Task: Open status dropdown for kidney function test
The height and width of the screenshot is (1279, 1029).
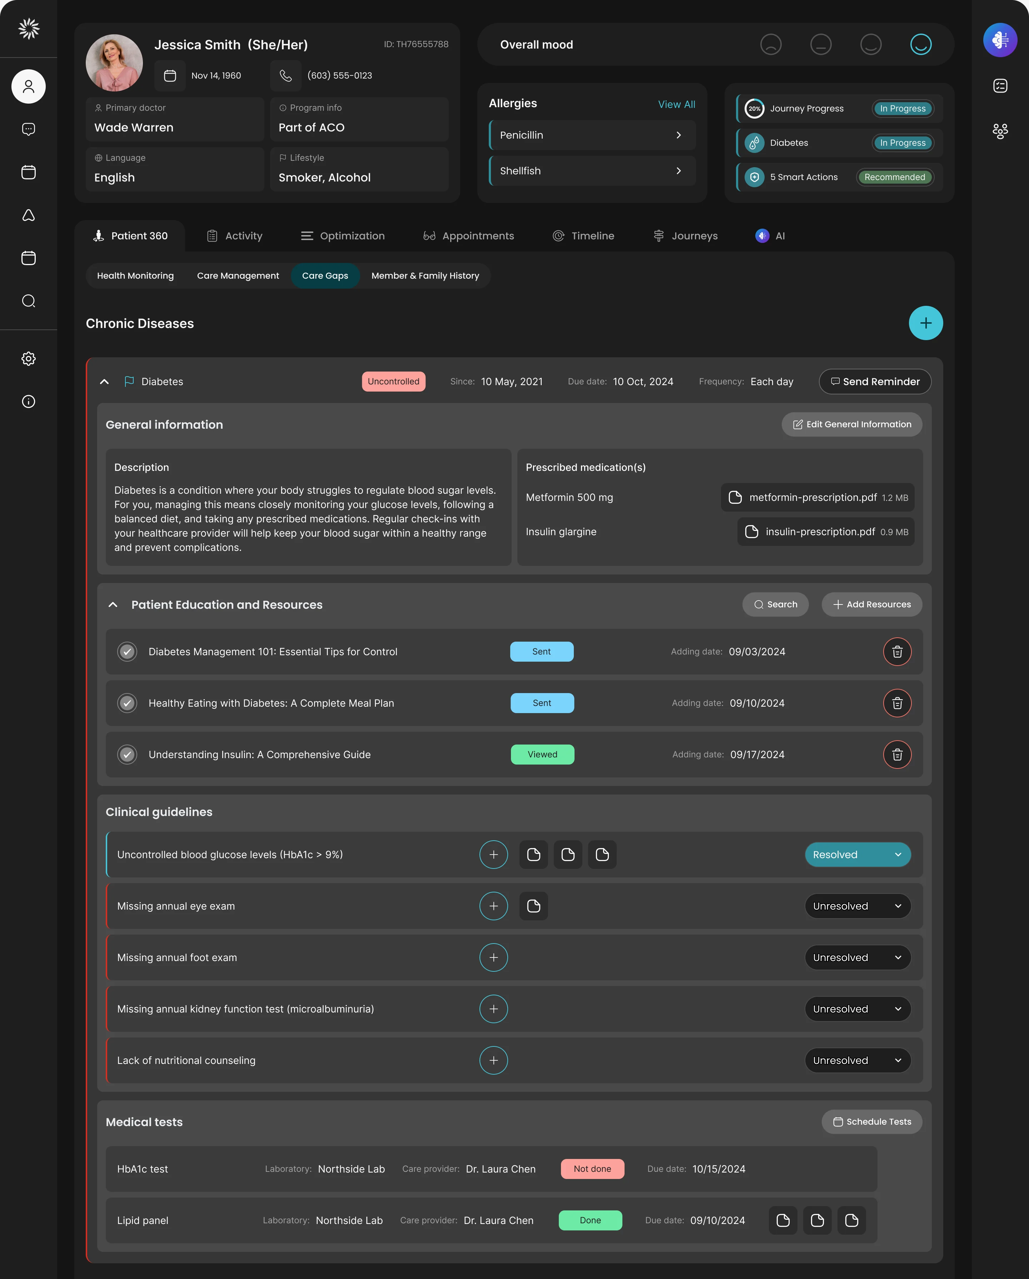Action: pyautogui.click(x=857, y=1009)
